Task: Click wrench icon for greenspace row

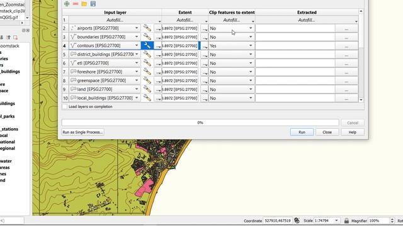Action: pyautogui.click(x=147, y=80)
